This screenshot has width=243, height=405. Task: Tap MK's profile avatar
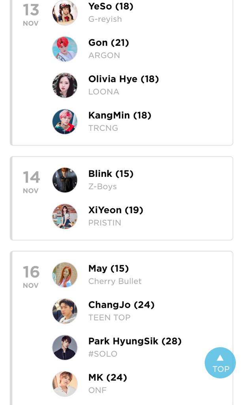[x=65, y=384]
